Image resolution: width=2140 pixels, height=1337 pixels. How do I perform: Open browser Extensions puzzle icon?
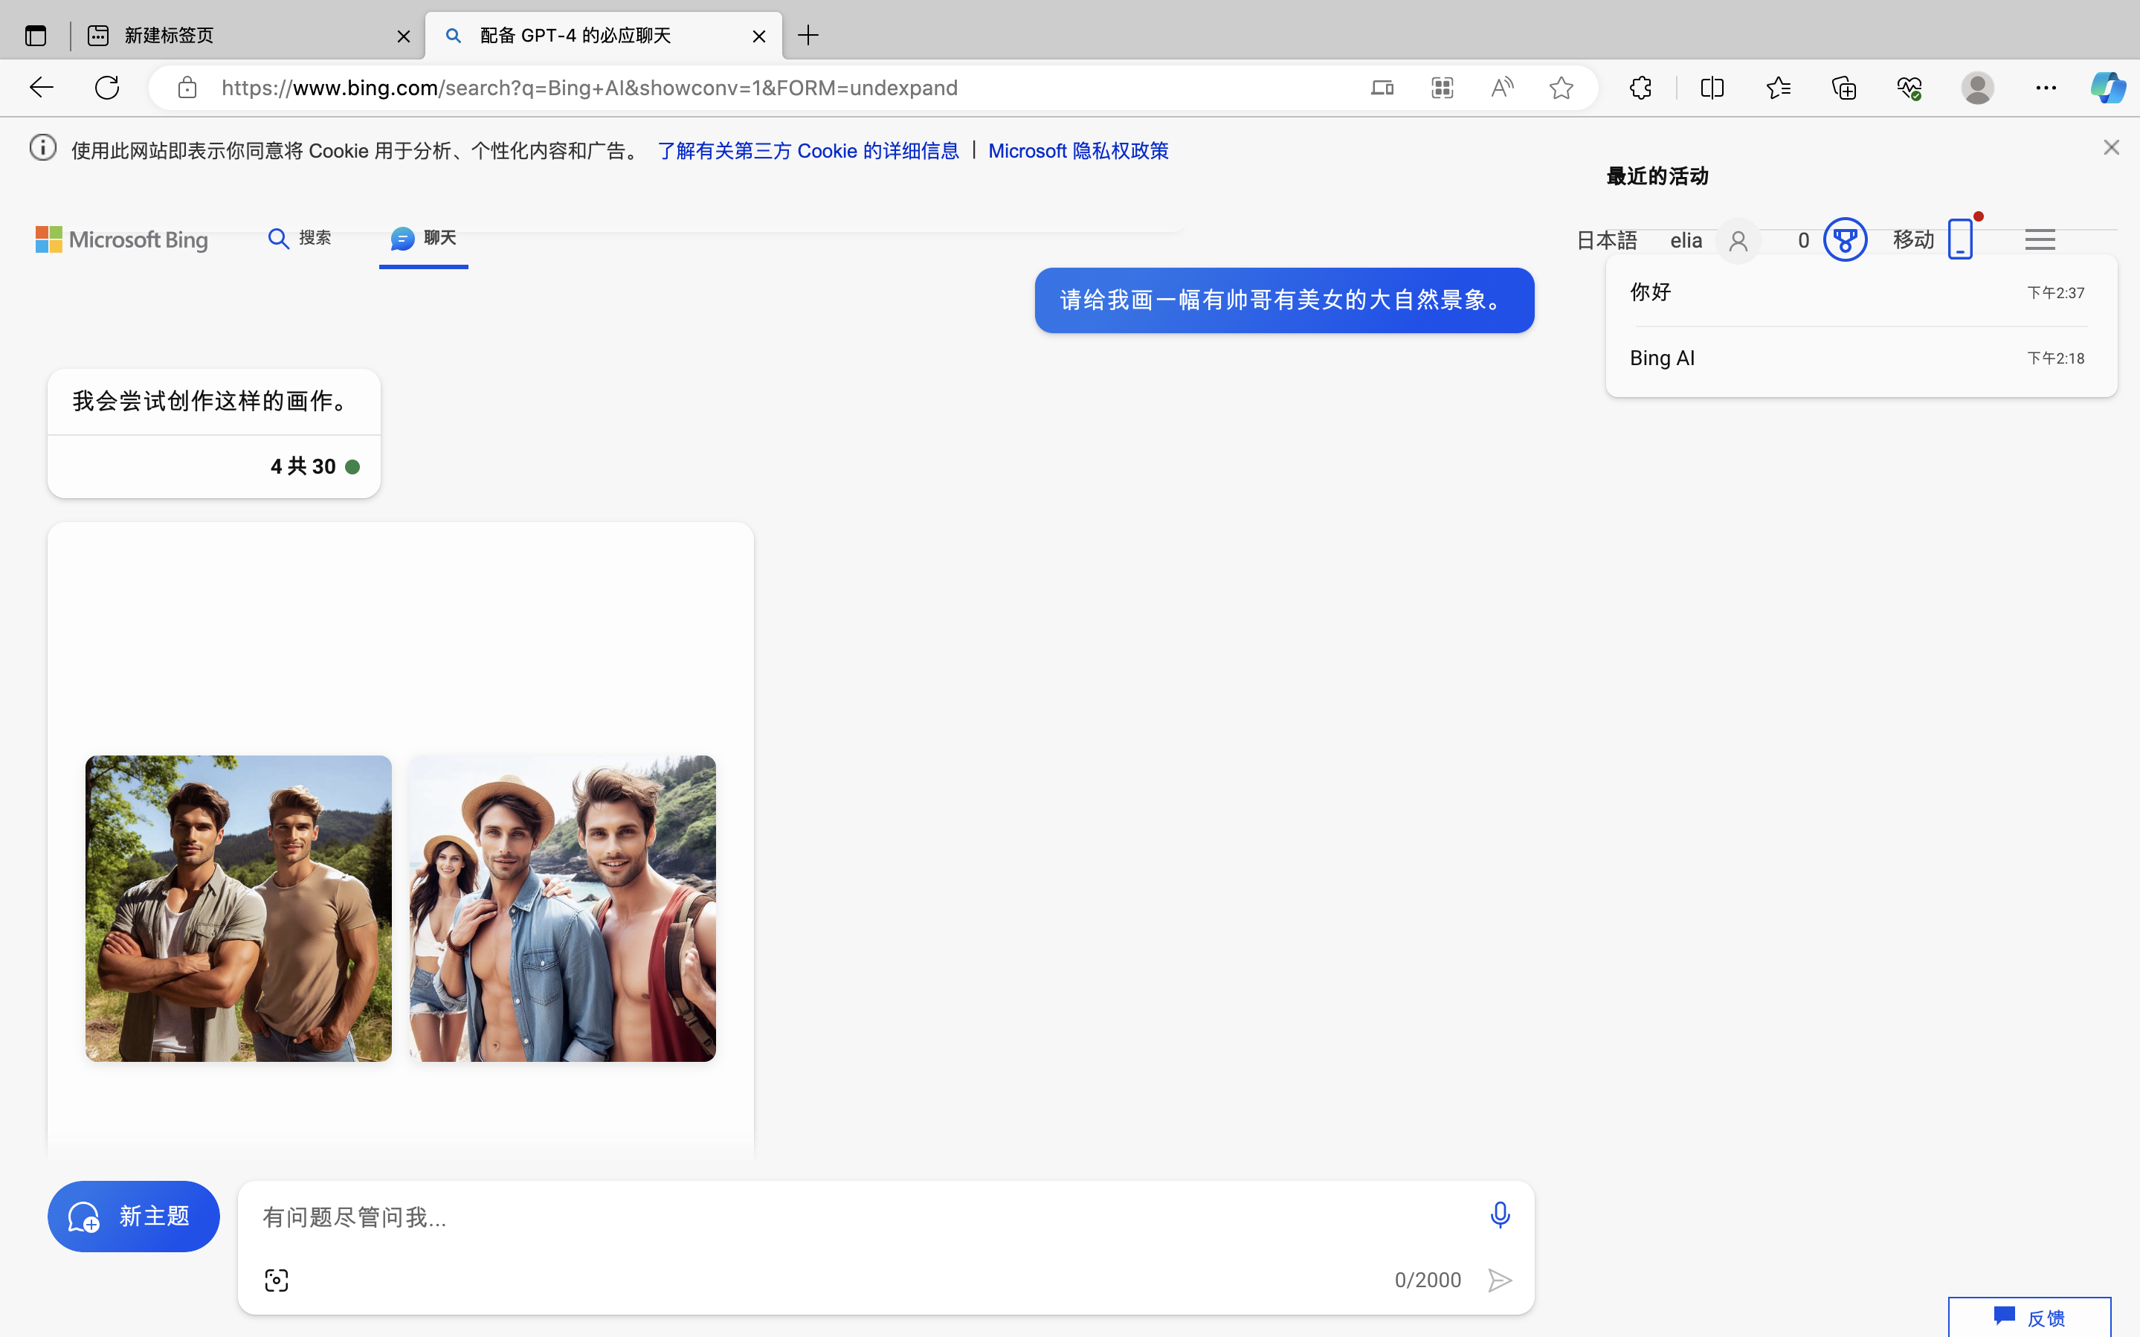(1640, 88)
